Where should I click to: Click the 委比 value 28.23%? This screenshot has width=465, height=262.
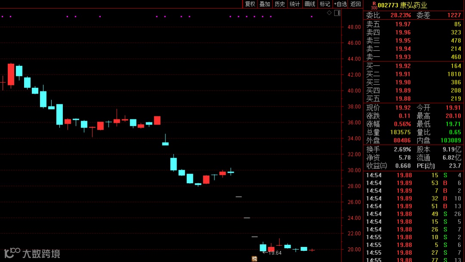tap(401, 15)
